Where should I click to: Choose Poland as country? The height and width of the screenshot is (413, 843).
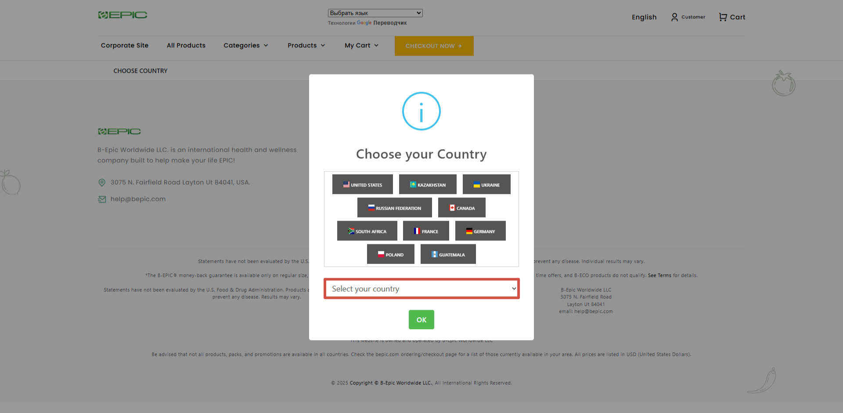coord(391,254)
